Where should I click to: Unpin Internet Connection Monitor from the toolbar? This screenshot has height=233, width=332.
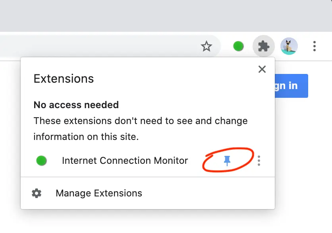[x=227, y=160]
